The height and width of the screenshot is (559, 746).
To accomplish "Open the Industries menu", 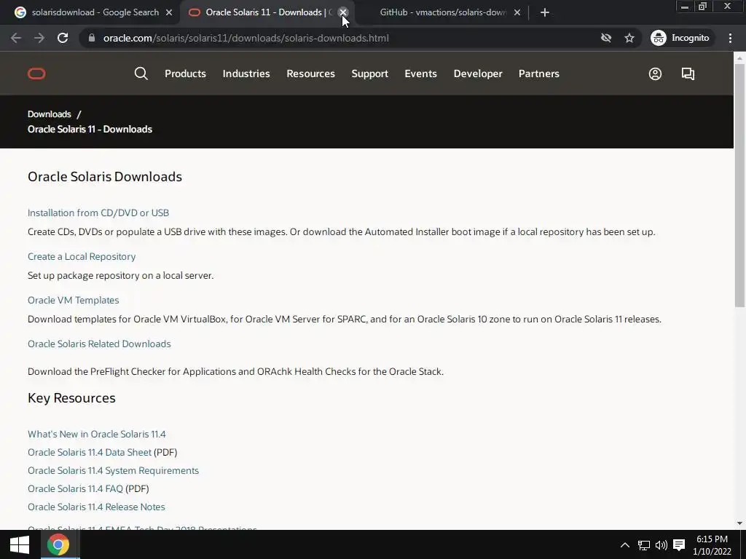I will coord(246,74).
